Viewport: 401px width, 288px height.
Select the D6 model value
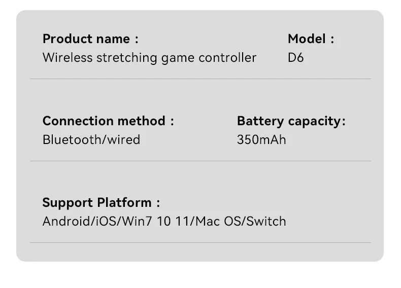point(295,58)
